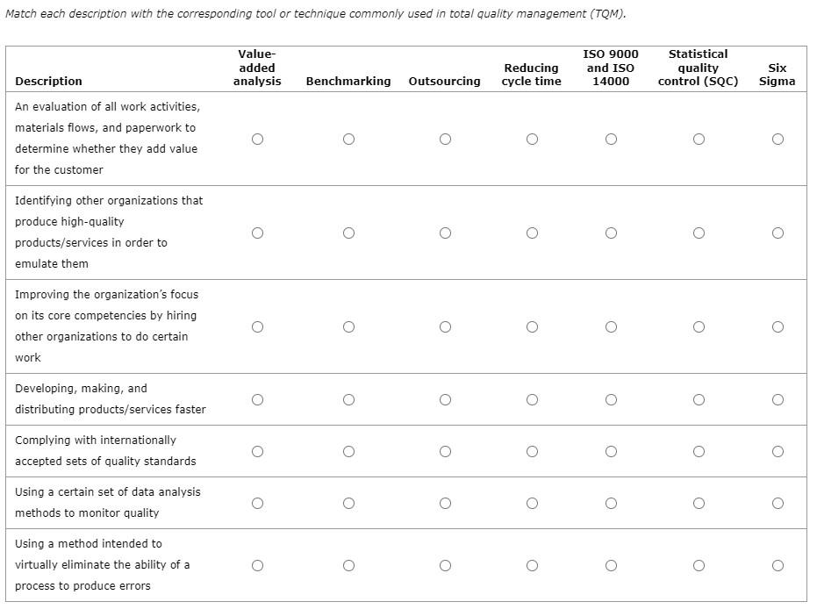Viewport: 817px width, 609px height.
Task: Mark Value-added analysis in the last row
Action: [257, 565]
